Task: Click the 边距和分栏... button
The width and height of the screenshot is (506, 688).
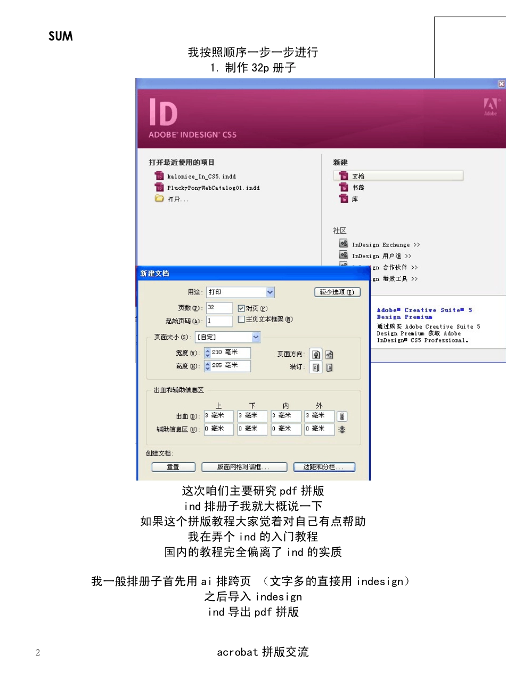Action: pos(324,467)
